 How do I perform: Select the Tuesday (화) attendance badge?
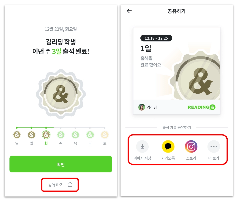(46, 135)
